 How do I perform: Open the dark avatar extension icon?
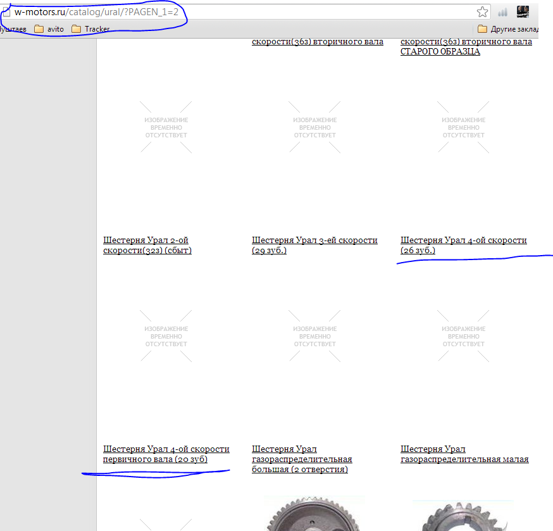click(523, 11)
